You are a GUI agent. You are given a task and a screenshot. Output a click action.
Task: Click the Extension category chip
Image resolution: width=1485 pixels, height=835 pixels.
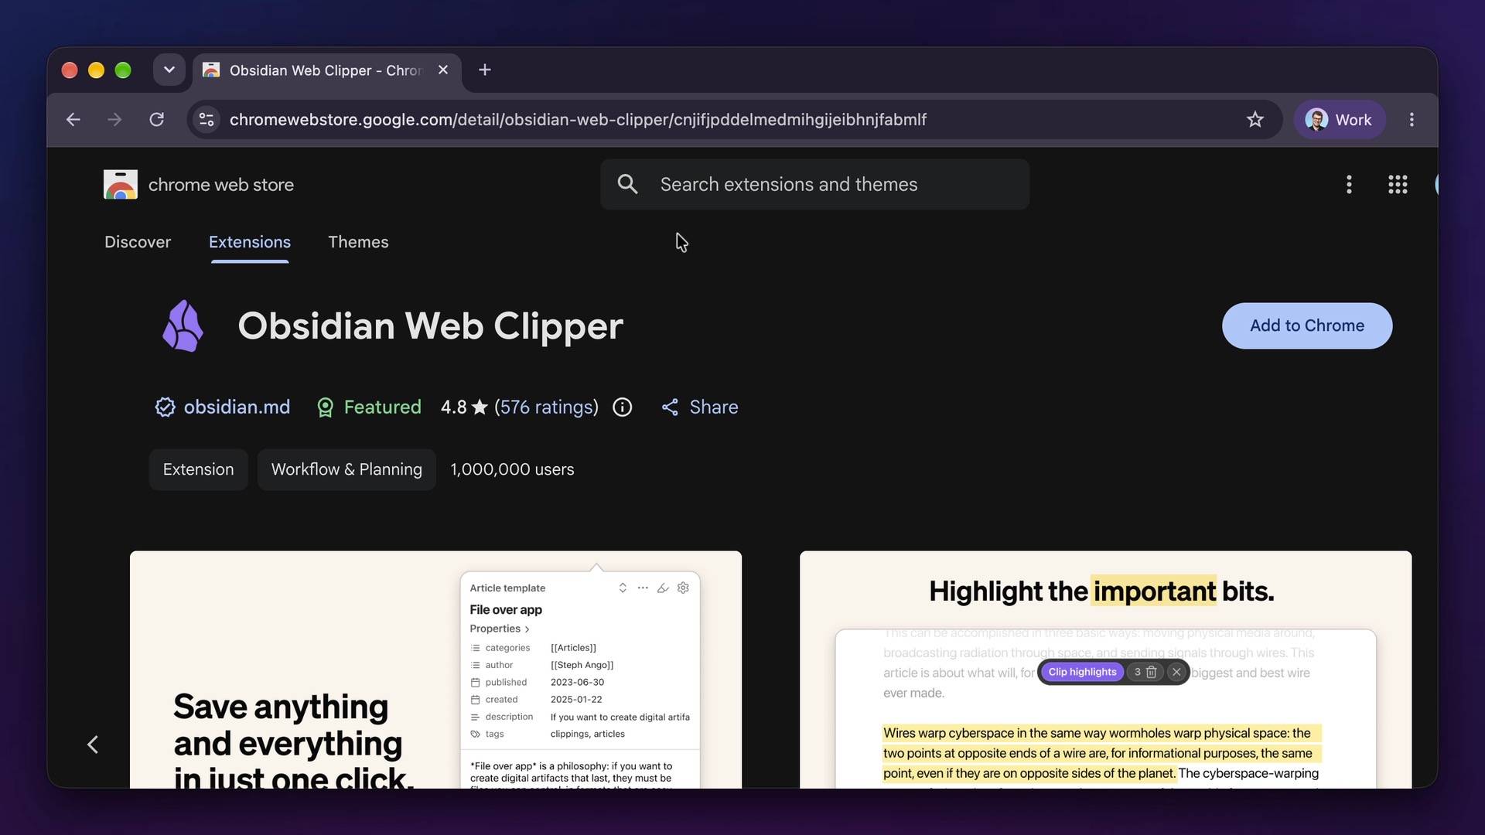198,469
